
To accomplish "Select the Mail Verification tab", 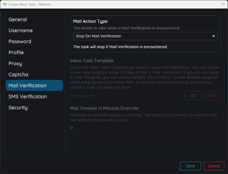I will 34,85.
